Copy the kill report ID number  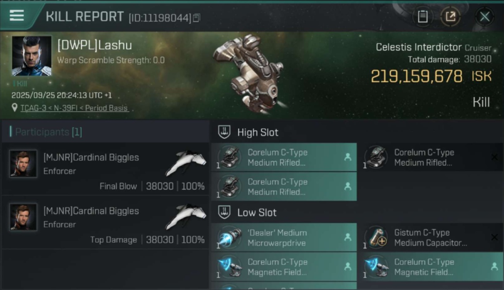(197, 18)
